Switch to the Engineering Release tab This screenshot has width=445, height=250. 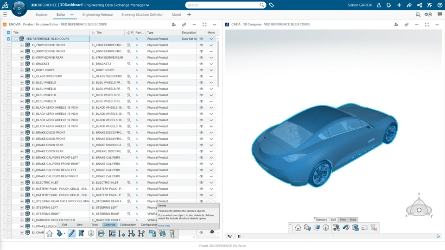[x=97, y=14]
